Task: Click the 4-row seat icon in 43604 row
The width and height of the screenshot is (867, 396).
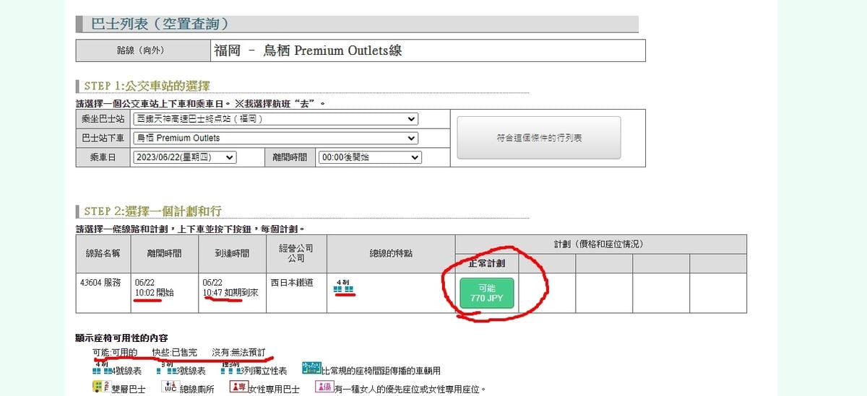Action: pyautogui.click(x=343, y=286)
